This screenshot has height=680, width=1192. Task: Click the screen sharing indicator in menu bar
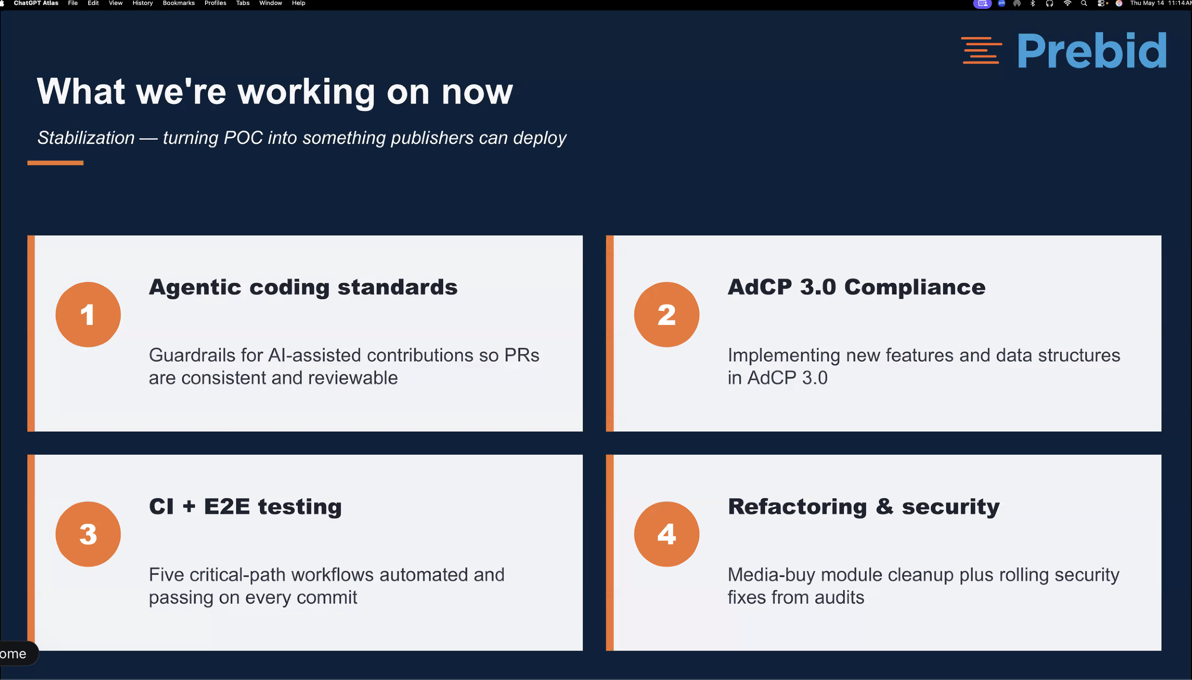point(982,3)
